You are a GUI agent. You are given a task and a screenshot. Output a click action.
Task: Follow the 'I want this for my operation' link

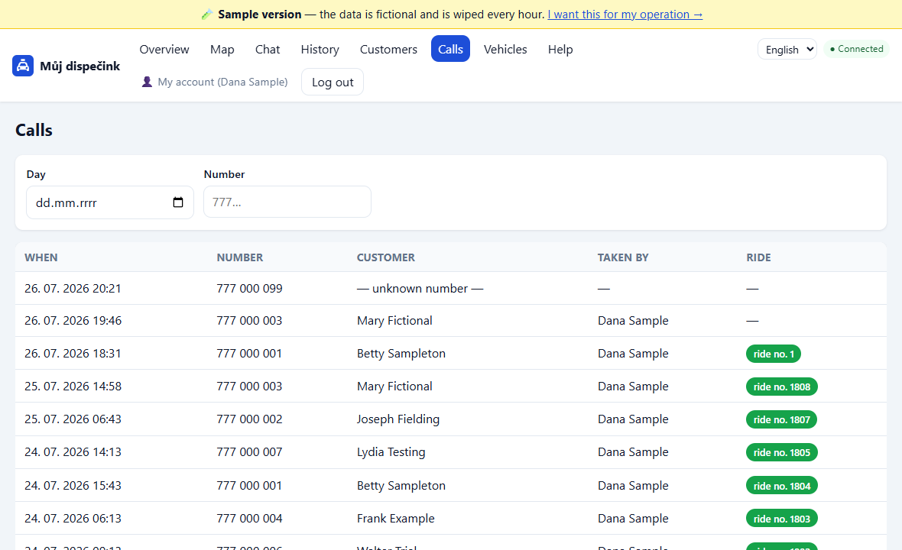[625, 15]
